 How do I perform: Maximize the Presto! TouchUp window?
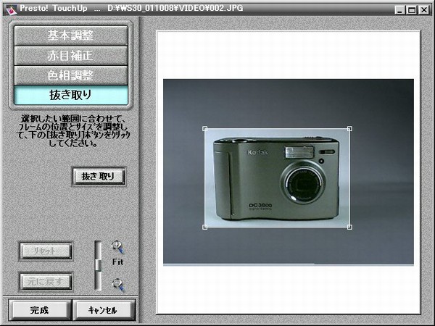(x=411, y=8)
